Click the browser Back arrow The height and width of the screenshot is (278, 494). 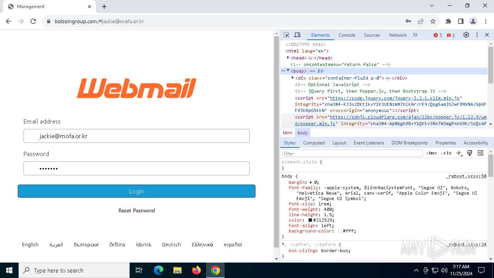pos(8,21)
